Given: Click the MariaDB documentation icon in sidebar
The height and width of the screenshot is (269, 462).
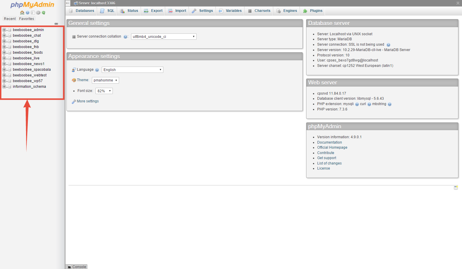Looking at the screenshot, I should (33, 13).
